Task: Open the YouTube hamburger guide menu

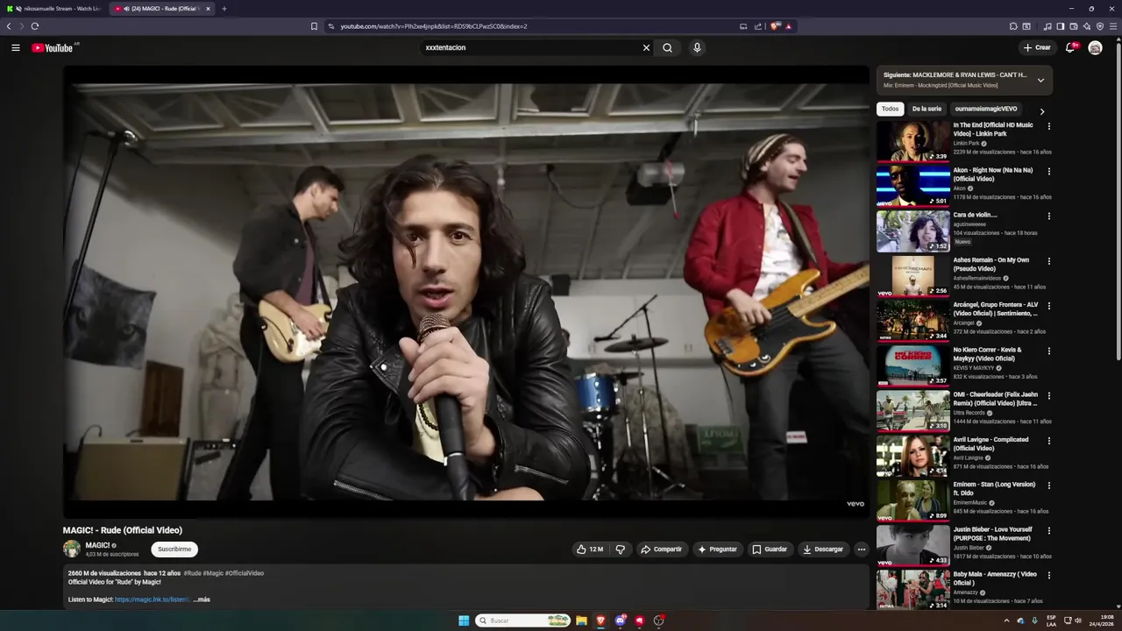Action: 15,47
